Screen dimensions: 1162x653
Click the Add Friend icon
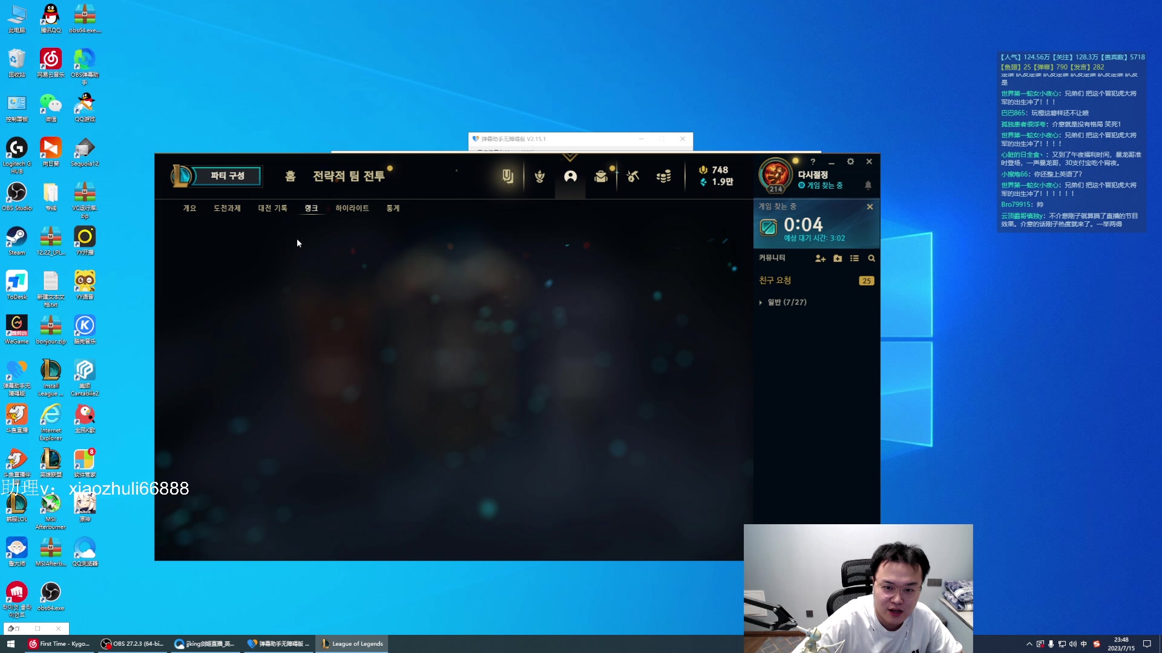coord(820,258)
